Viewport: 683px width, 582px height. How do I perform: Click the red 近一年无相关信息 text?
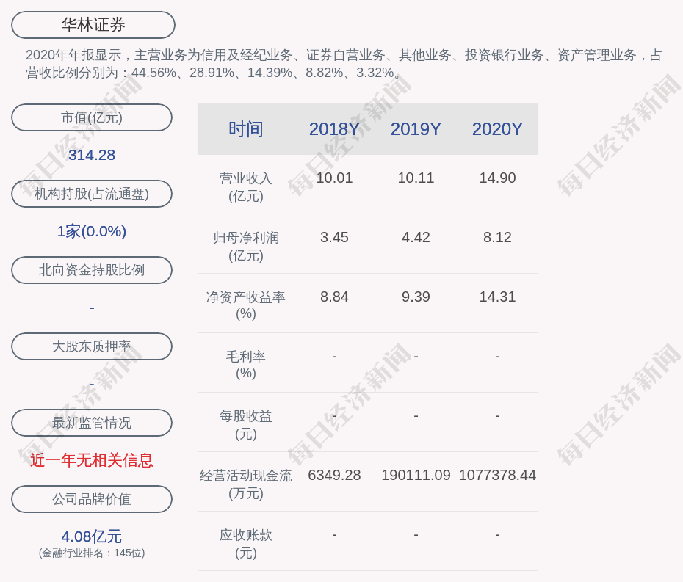[92, 460]
